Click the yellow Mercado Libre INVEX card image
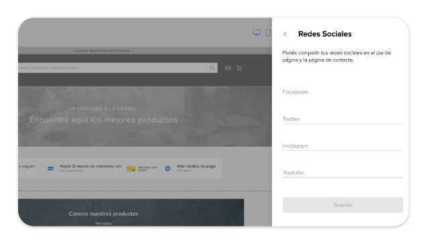This screenshot has height=244, width=427. coord(132,169)
